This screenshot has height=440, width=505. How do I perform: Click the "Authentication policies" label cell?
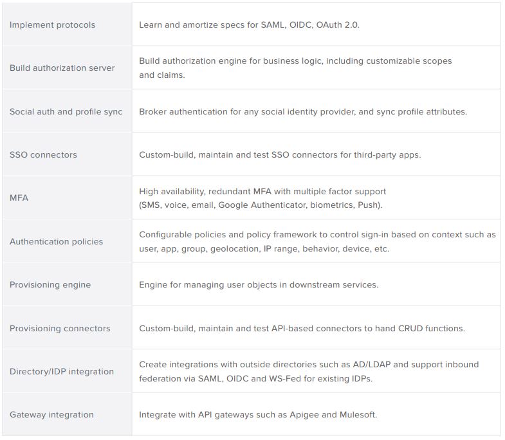click(56, 242)
